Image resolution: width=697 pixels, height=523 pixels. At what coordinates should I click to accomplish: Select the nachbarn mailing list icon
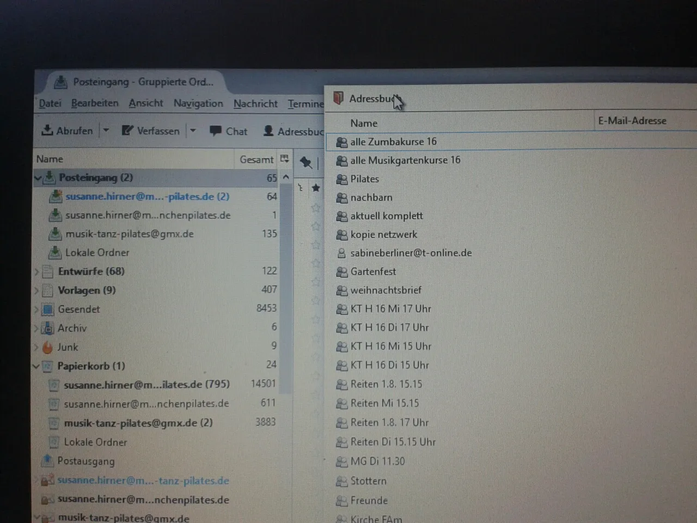point(341,198)
